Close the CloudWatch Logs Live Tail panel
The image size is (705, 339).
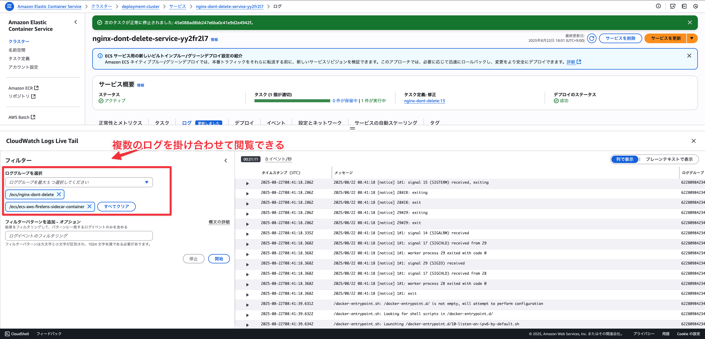(693, 141)
